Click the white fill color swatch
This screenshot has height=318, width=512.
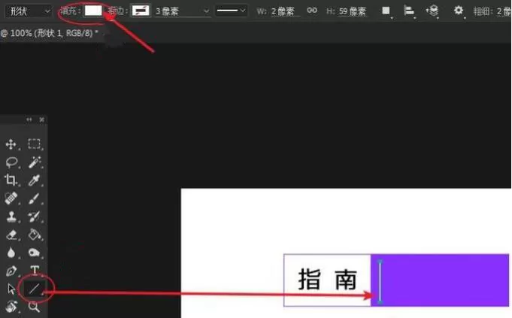[x=93, y=11]
